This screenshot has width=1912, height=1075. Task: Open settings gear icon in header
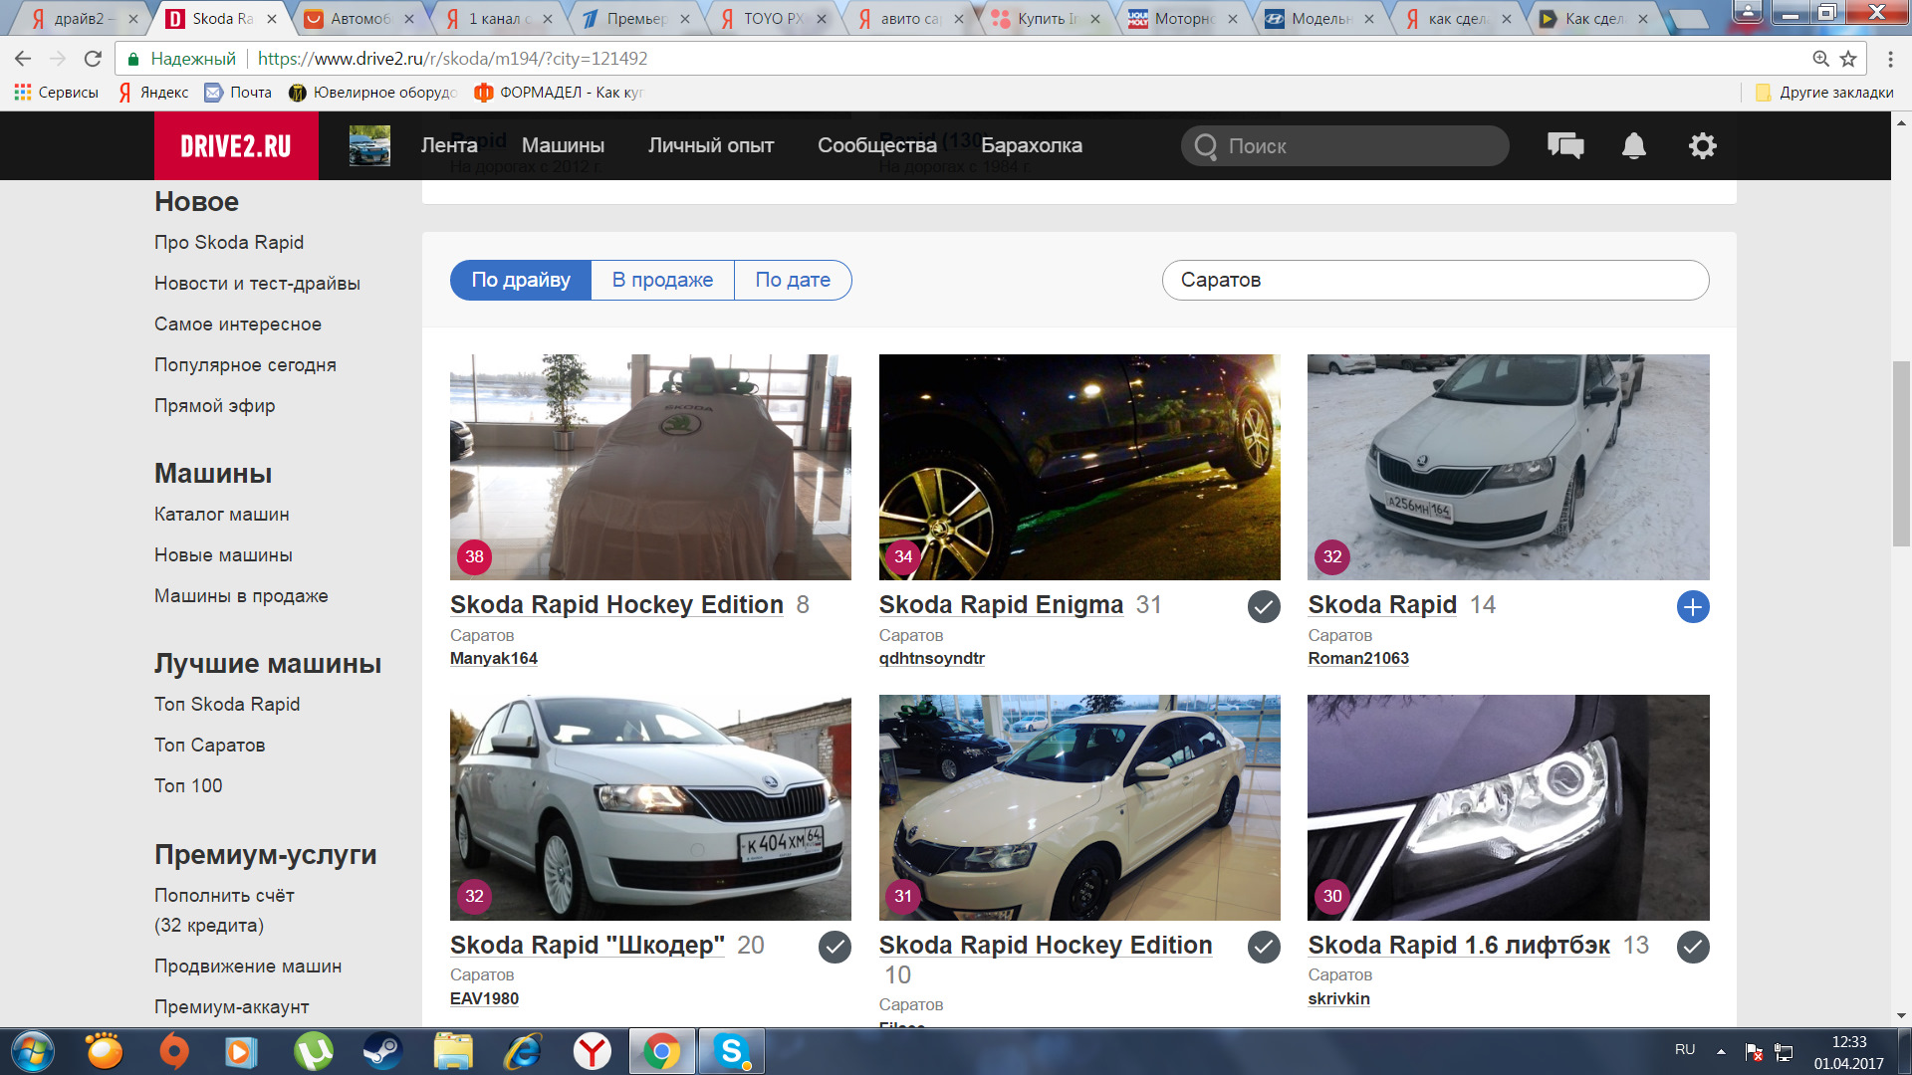coord(1703,145)
